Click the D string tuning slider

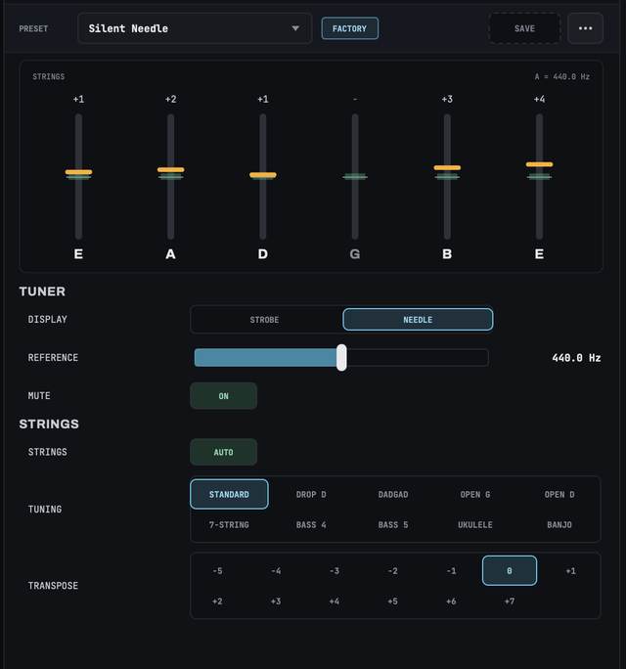pos(263,175)
